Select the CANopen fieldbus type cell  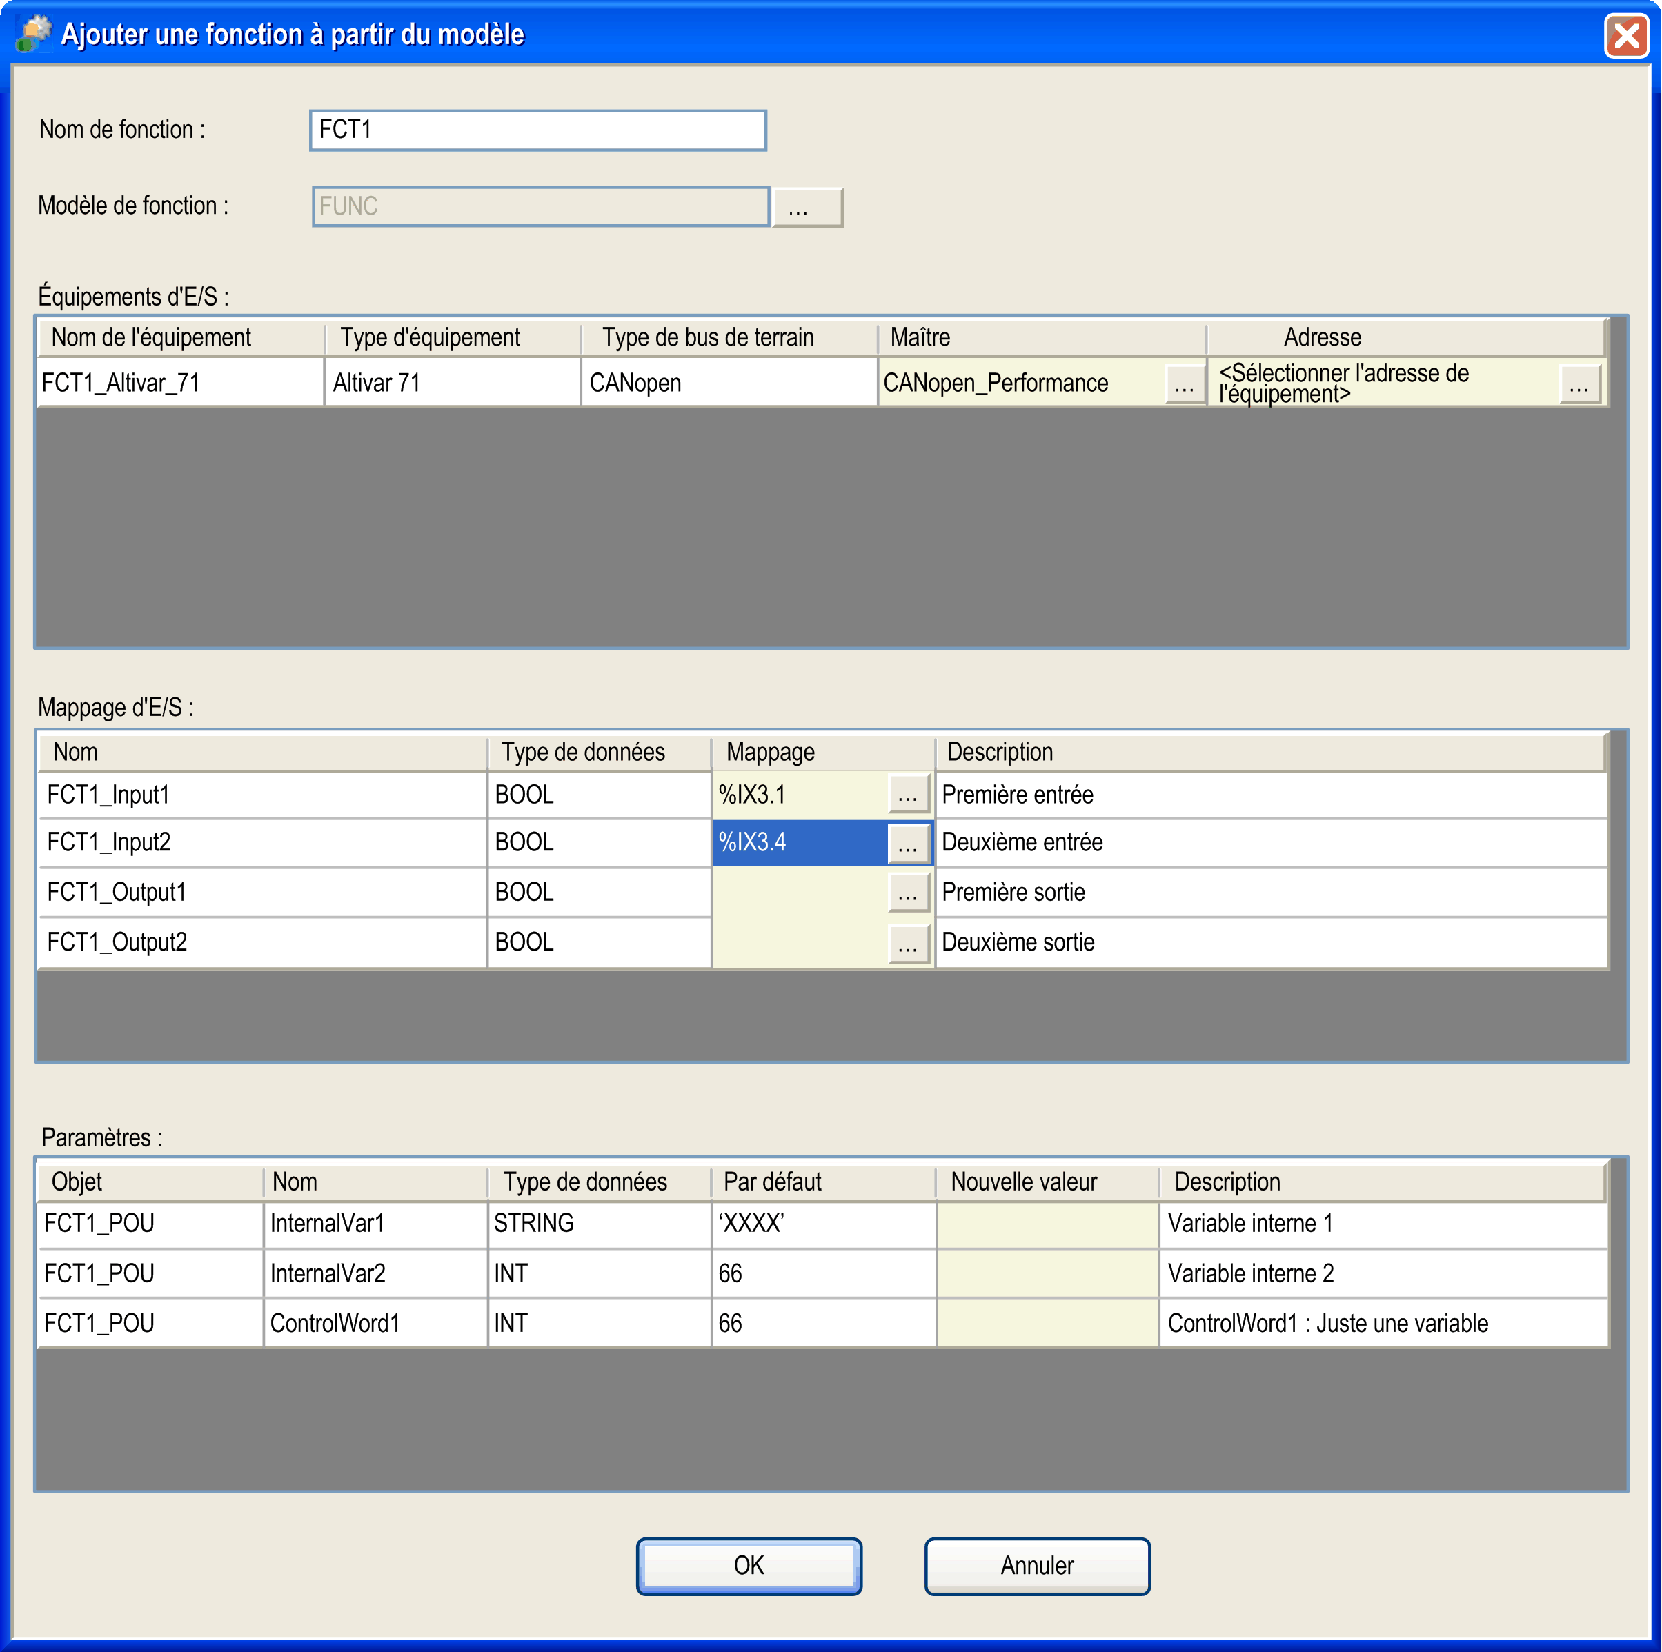pos(729,383)
